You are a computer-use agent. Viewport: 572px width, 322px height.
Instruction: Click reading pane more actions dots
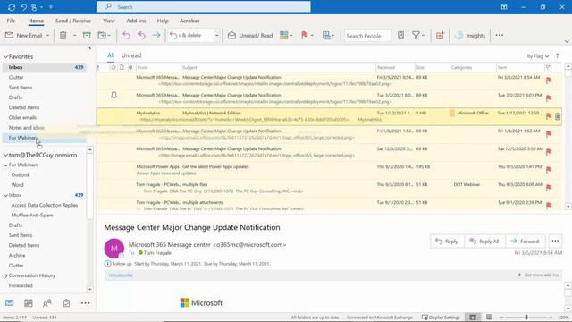[x=555, y=241]
